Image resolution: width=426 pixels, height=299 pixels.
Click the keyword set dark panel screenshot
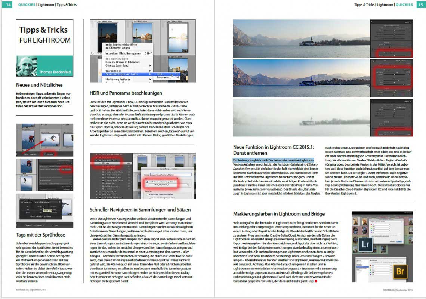tap(44, 211)
